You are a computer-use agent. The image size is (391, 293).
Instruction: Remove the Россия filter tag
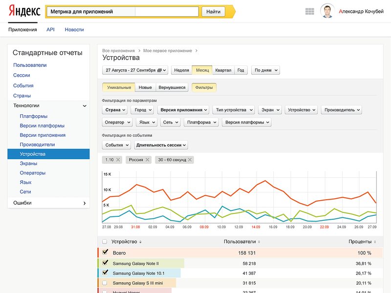point(147,160)
